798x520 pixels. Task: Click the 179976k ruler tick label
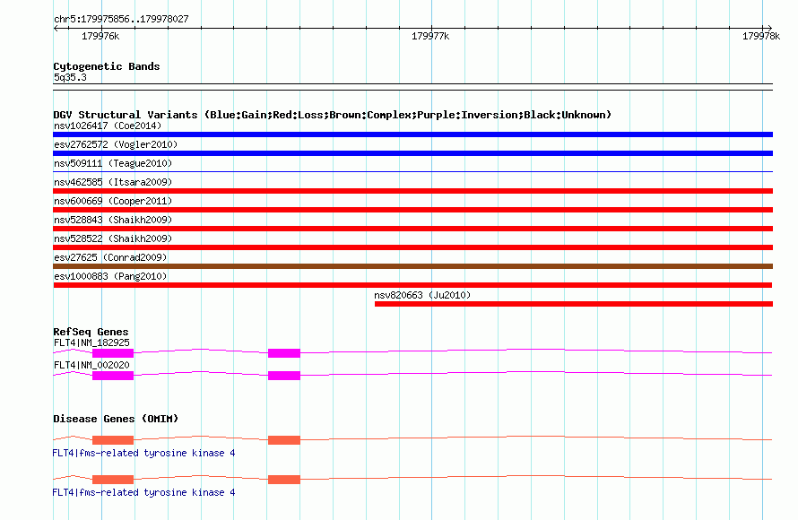[100, 36]
